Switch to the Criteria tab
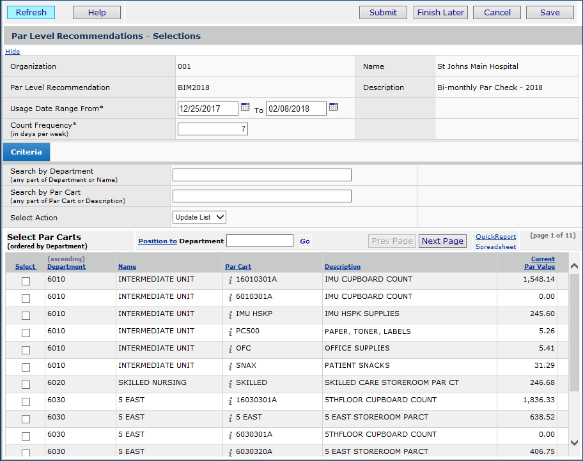583x461 pixels. [26, 152]
